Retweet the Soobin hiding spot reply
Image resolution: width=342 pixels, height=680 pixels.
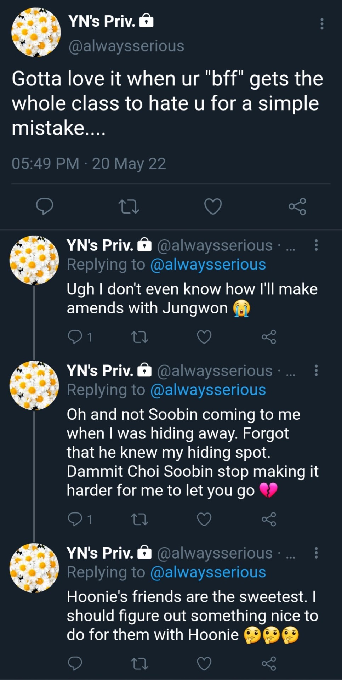point(139,519)
